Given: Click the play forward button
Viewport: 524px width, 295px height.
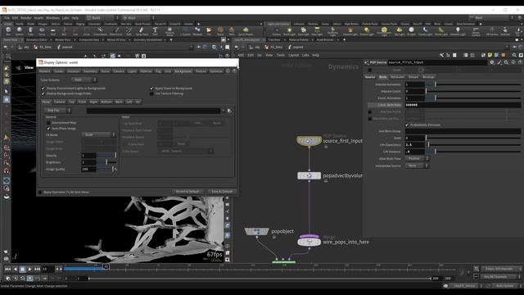Looking at the screenshot, I should click(x=29, y=269).
